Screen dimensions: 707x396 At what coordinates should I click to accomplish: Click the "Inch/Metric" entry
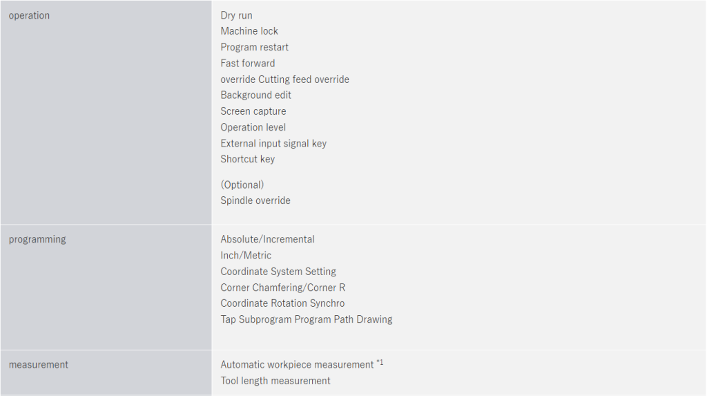246,256
